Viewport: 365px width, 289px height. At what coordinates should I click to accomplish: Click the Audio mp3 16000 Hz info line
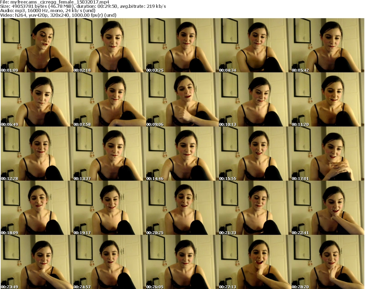click(x=48, y=11)
